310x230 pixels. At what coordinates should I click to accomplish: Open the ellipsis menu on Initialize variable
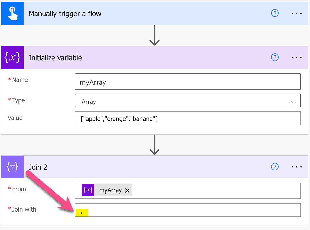[x=296, y=57]
